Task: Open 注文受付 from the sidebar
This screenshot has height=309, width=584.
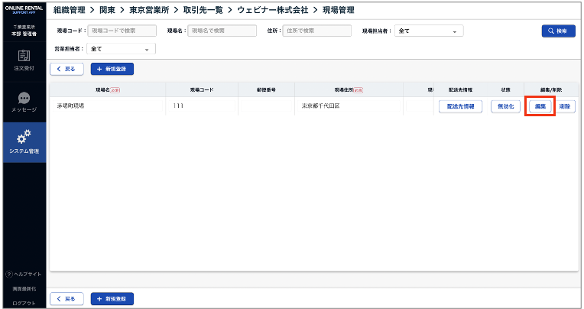Action: pyautogui.click(x=23, y=60)
